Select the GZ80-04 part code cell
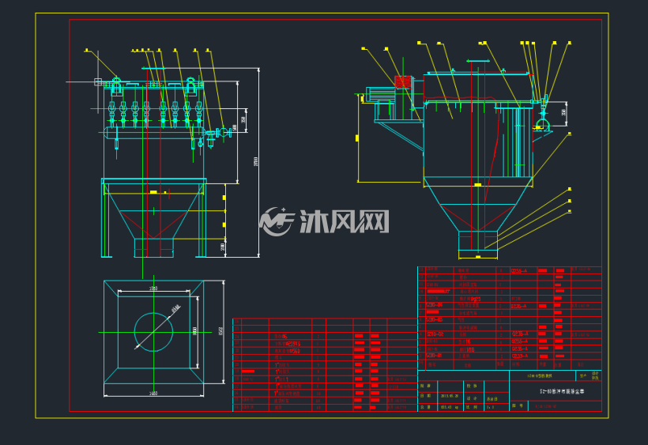 (x=434, y=305)
